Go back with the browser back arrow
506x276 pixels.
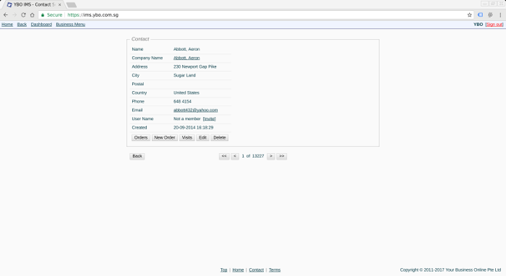coord(6,15)
